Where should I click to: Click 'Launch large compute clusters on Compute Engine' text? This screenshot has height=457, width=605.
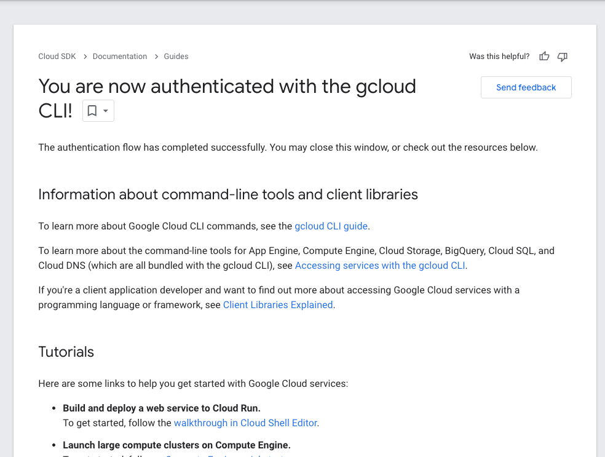(176, 445)
